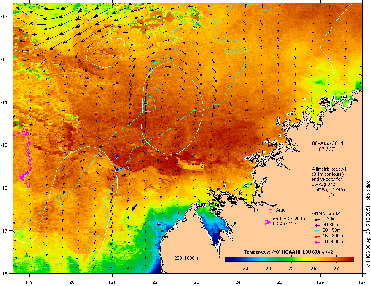The height and width of the screenshot is (286, 371).
Task: Click the longitude axis label 123
Action: (x=196, y=282)
